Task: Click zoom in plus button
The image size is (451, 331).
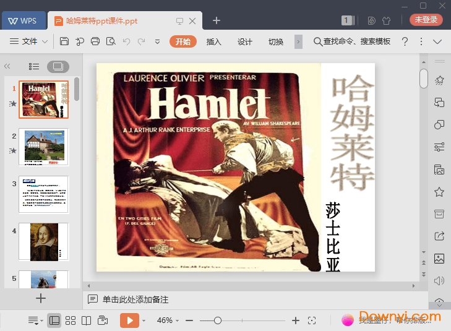Action: tap(296, 320)
